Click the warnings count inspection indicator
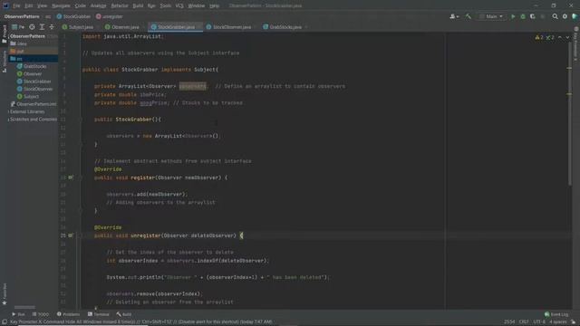This screenshot has height=326, width=580. pyautogui.click(x=539, y=37)
